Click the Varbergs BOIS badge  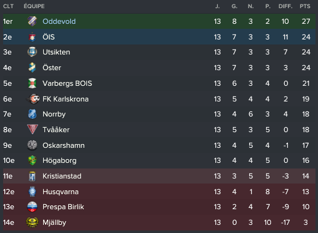click(33, 83)
